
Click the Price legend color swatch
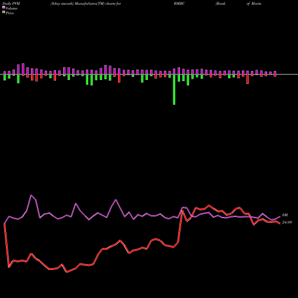(4, 13)
